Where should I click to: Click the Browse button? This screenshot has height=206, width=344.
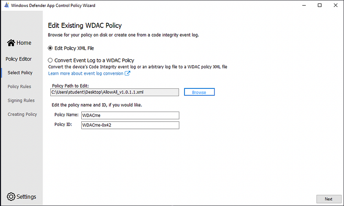(199, 92)
